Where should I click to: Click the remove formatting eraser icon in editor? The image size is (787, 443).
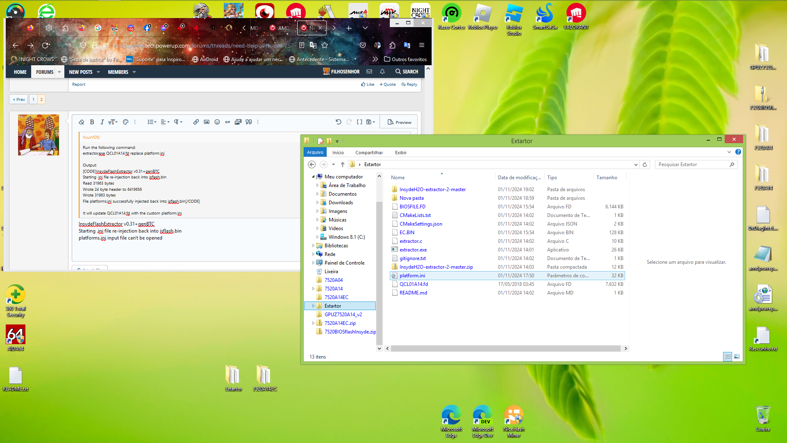coord(81,122)
